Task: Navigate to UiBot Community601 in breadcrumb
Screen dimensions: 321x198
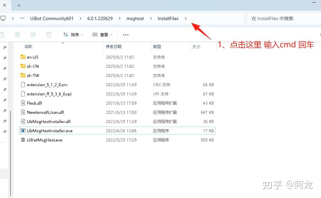Action: click(x=52, y=18)
